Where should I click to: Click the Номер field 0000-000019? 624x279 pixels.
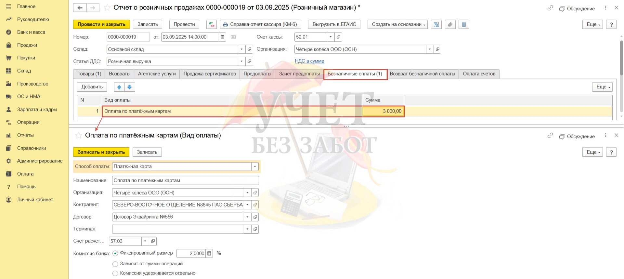point(128,37)
